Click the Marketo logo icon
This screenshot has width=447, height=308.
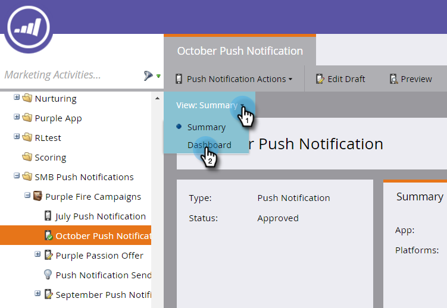(x=29, y=27)
